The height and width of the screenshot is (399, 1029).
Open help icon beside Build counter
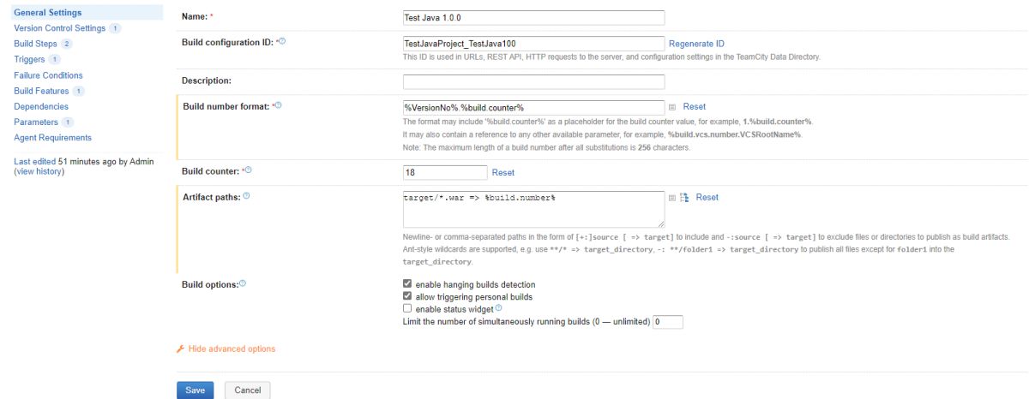click(249, 170)
